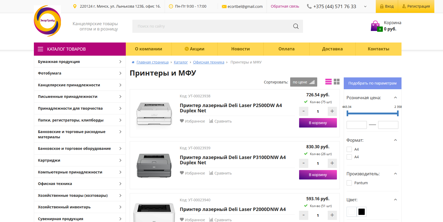Screen dimensions: 443x222
Task: Open the Обратная связь link
Action: 285,6
